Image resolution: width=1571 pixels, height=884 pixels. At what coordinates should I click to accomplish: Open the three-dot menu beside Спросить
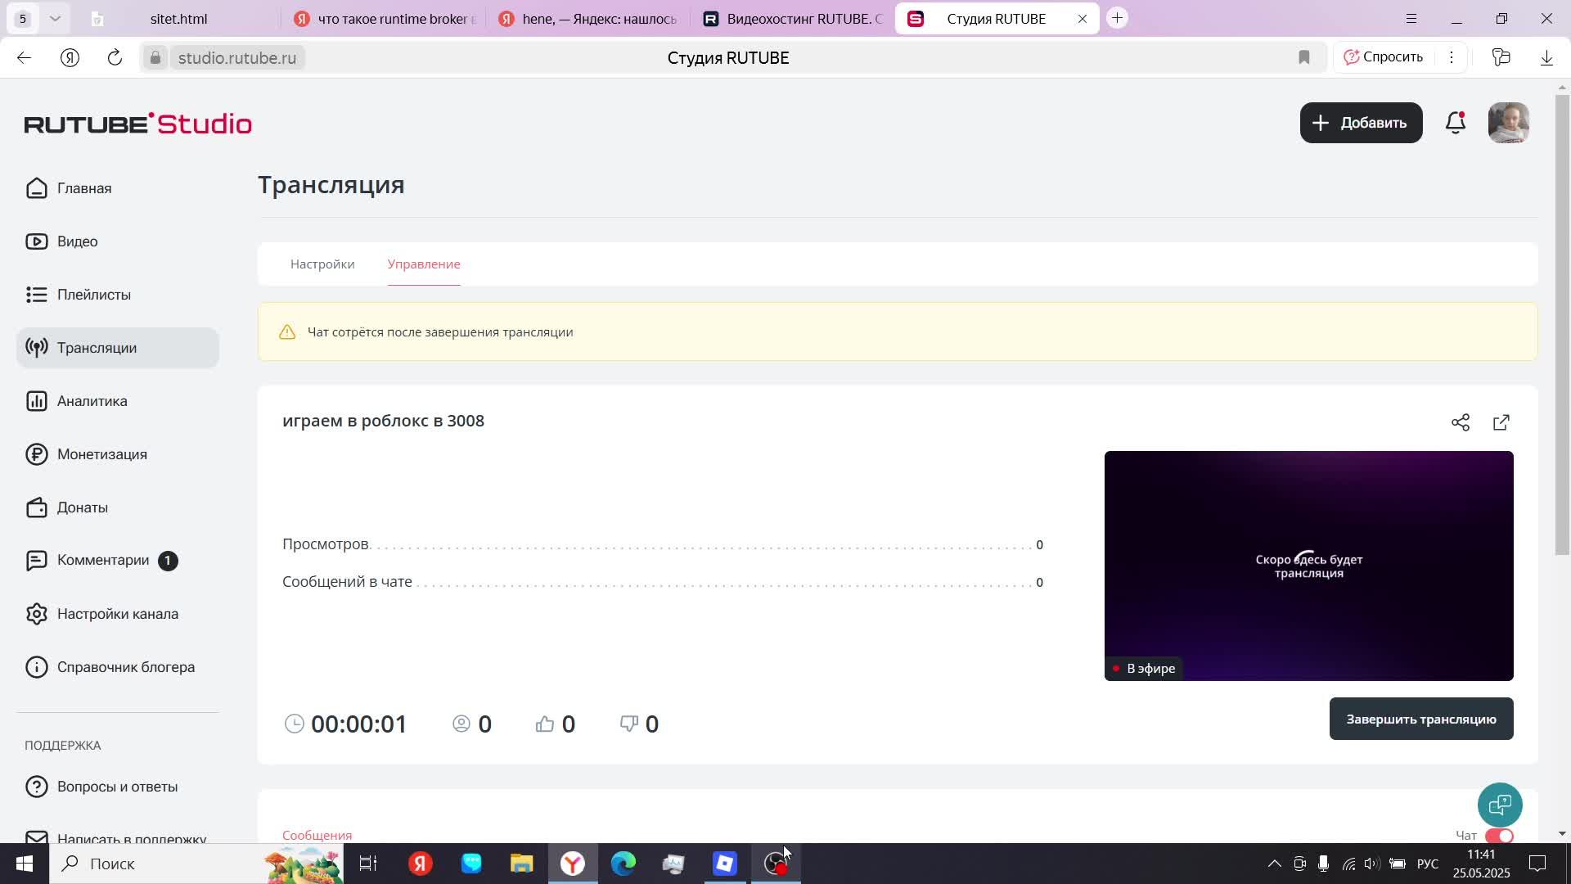[1452, 57]
